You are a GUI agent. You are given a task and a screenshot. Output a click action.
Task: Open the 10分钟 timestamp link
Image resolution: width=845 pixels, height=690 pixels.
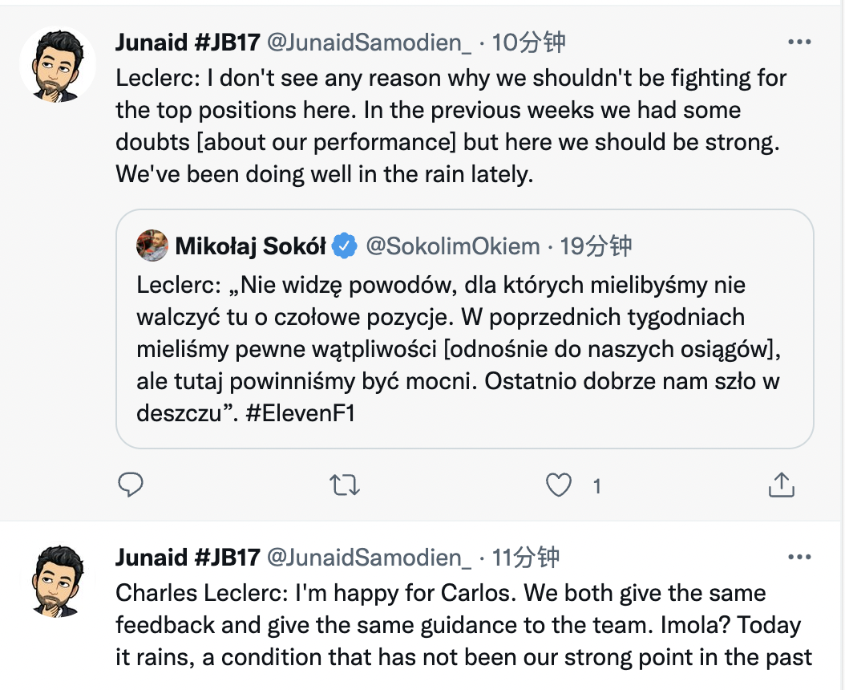[529, 43]
